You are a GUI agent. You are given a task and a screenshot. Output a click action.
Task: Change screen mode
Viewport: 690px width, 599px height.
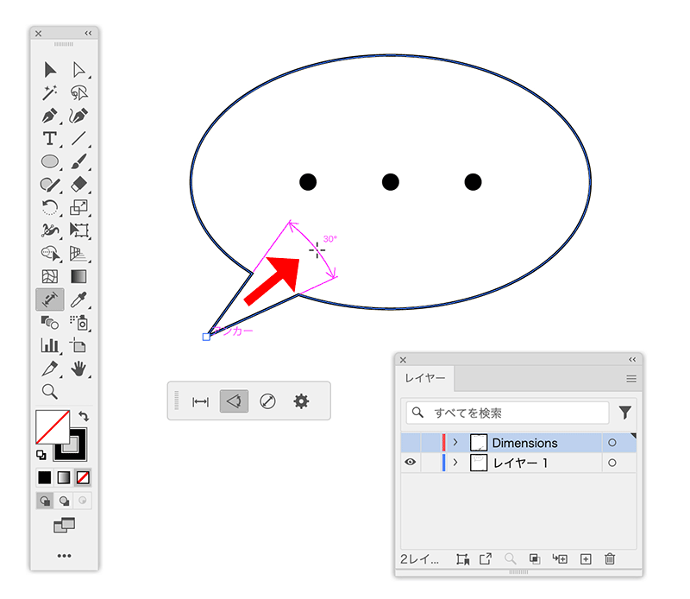pyautogui.click(x=64, y=525)
